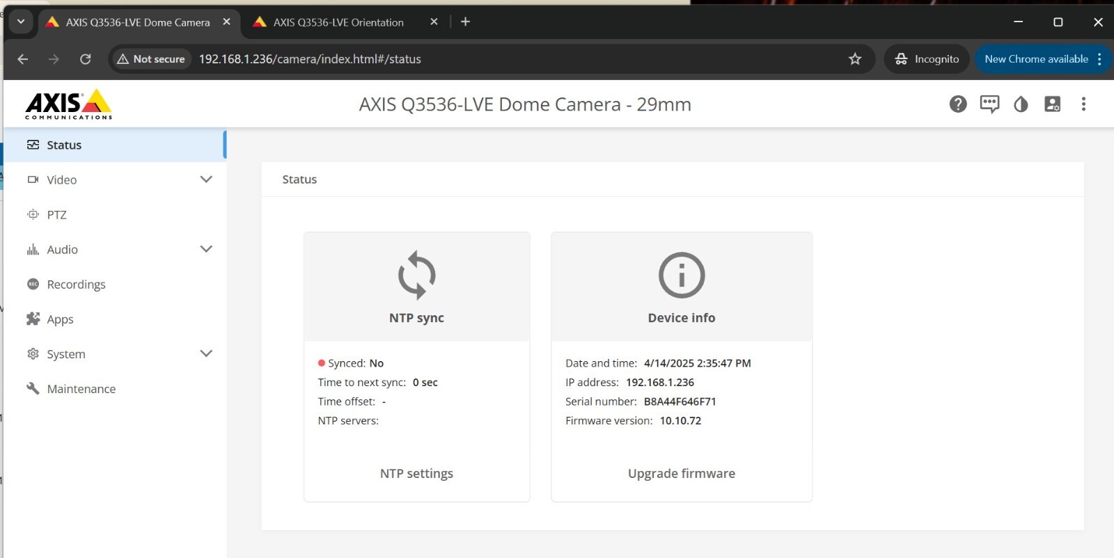Click the Video camera sidebar icon
This screenshot has height=558, width=1114.
click(x=33, y=180)
